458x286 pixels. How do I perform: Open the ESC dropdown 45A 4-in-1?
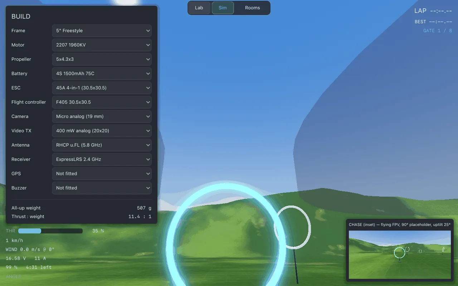point(102,88)
